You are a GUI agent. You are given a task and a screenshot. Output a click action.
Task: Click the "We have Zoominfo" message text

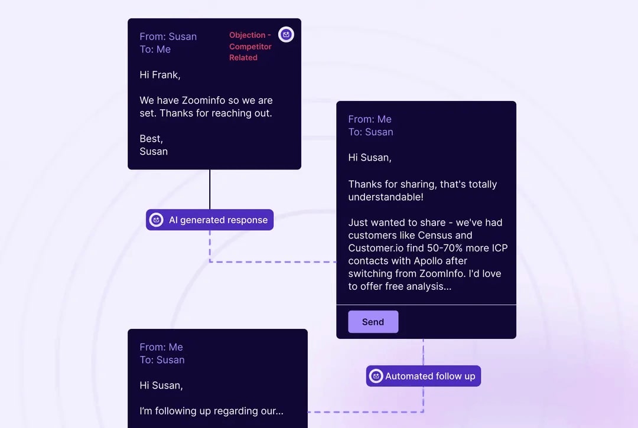pos(206,107)
